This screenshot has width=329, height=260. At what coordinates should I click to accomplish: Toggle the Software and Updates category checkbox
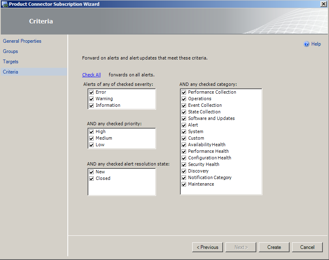[x=184, y=119]
